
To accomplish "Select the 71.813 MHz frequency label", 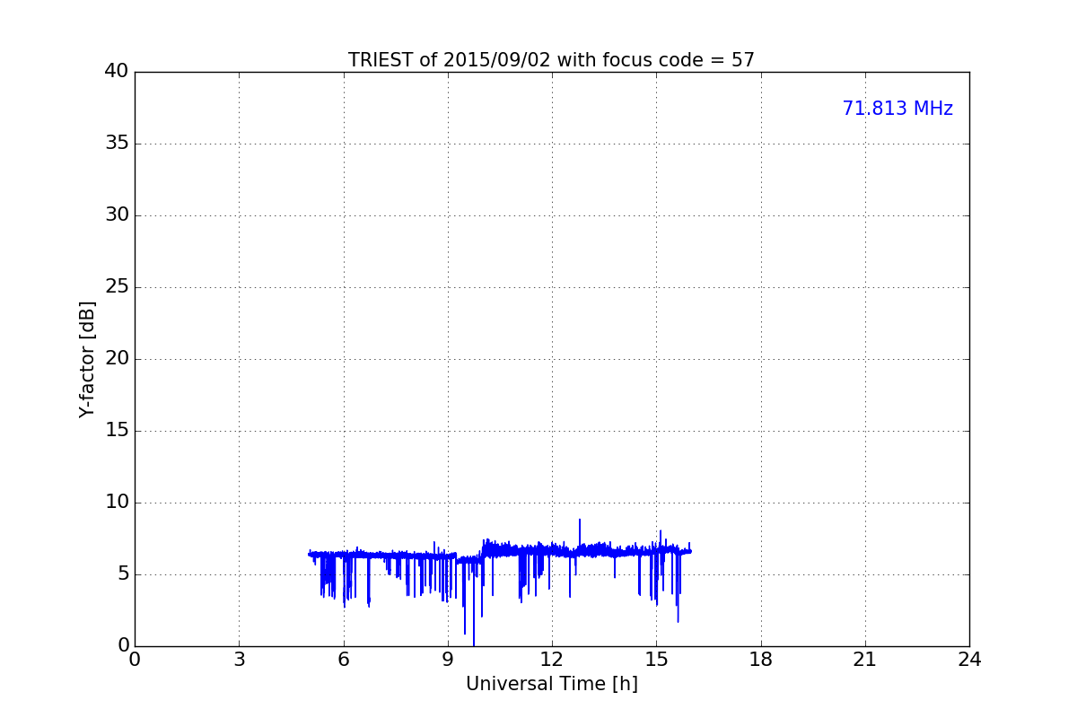I will tap(897, 109).
